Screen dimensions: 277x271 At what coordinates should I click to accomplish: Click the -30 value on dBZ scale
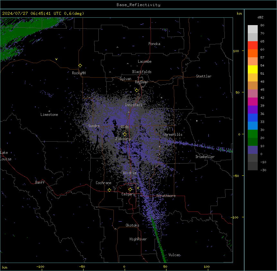[x=263, y=170]
